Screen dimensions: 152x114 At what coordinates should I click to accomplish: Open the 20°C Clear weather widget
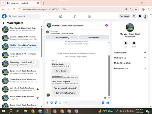[x=105, y=111]
